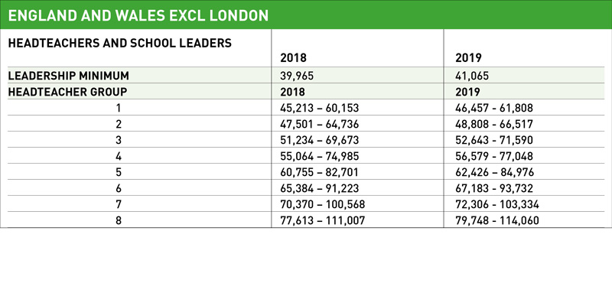Image resolution: width=612 pixels, height=306 pixels.
Task: Click group 1 range 45,213 – 60,153
Action: point(319,108)
